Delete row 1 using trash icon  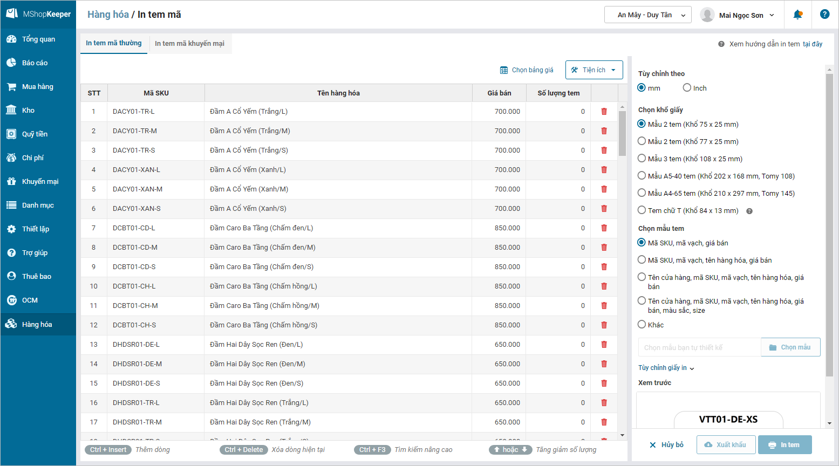[604, 112]
